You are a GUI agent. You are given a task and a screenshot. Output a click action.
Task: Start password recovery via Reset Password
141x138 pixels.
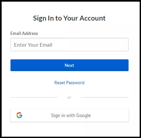[69, 83]
